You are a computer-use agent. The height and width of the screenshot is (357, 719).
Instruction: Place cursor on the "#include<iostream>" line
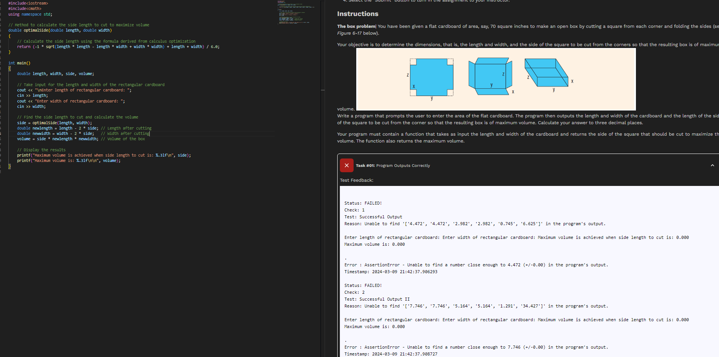(28, 3)
